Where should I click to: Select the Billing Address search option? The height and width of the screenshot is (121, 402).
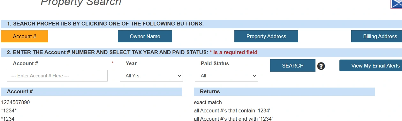coord(377,36)
